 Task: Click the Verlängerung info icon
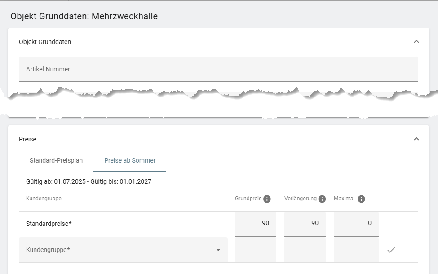(x=322, y=199)
